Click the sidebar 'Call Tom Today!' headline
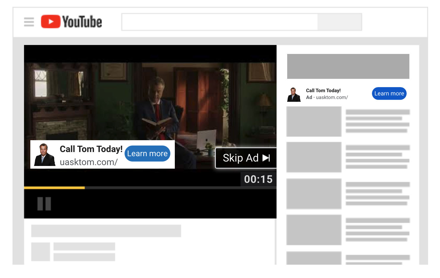 click(323, 90)
